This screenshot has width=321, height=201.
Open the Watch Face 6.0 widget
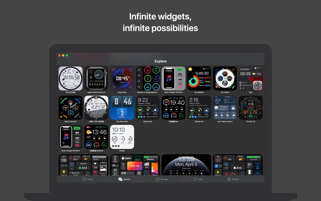pyautogui.click(x=70, y=107)
